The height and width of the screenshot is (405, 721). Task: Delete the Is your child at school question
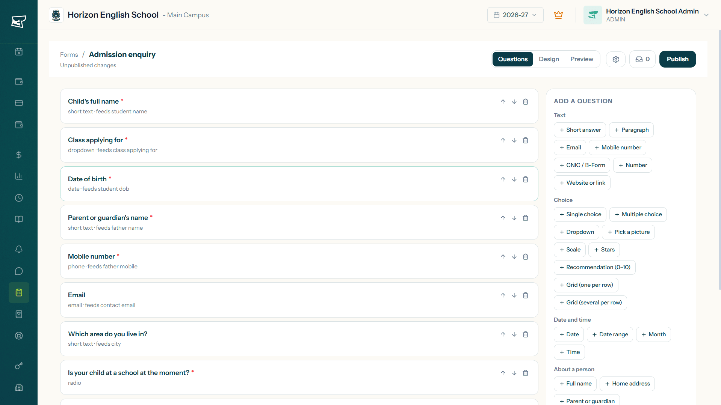click(x=526, y=373)
